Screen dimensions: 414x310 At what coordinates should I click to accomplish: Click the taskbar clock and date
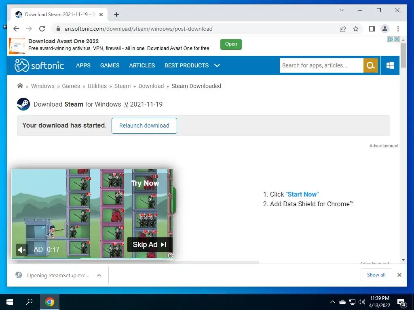coord(379,302)
